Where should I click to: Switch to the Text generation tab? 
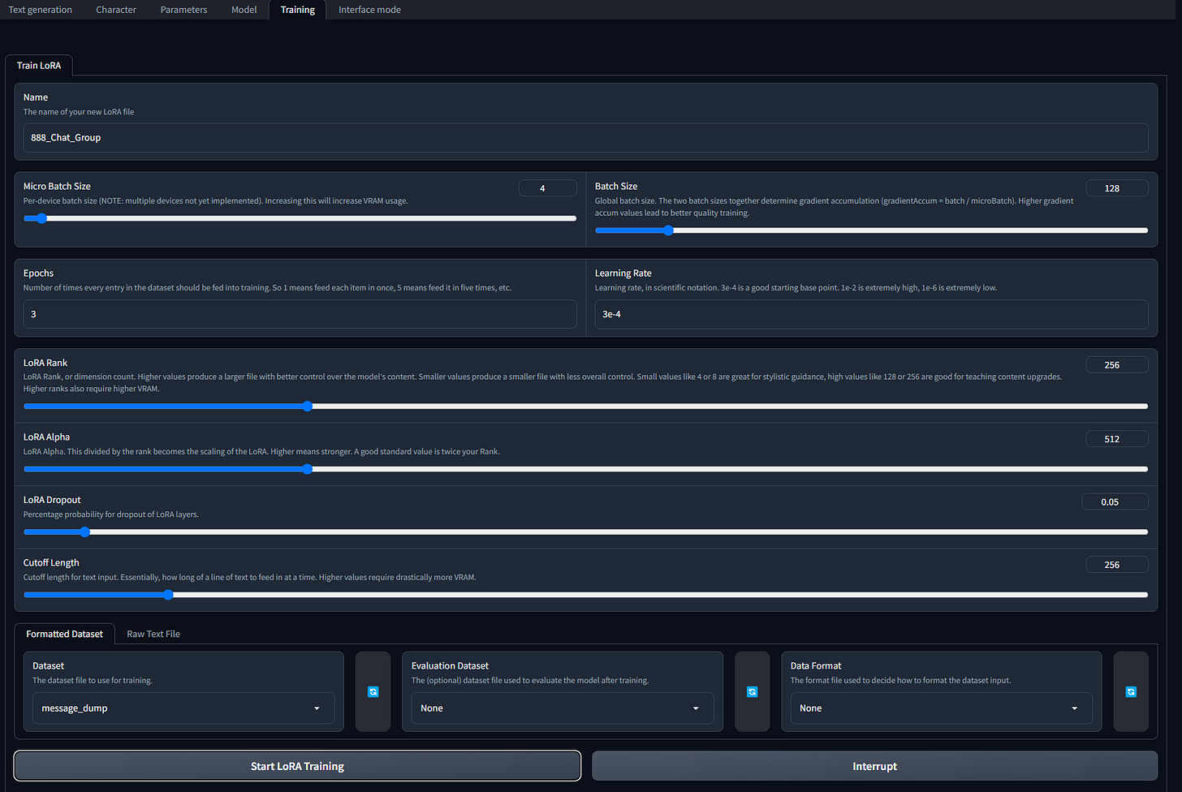click(x=41, y=10)
